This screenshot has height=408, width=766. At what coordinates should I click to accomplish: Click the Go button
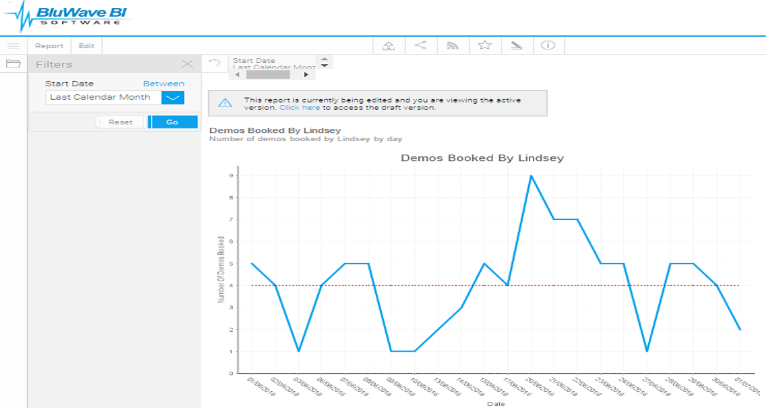tap(173, 122)
